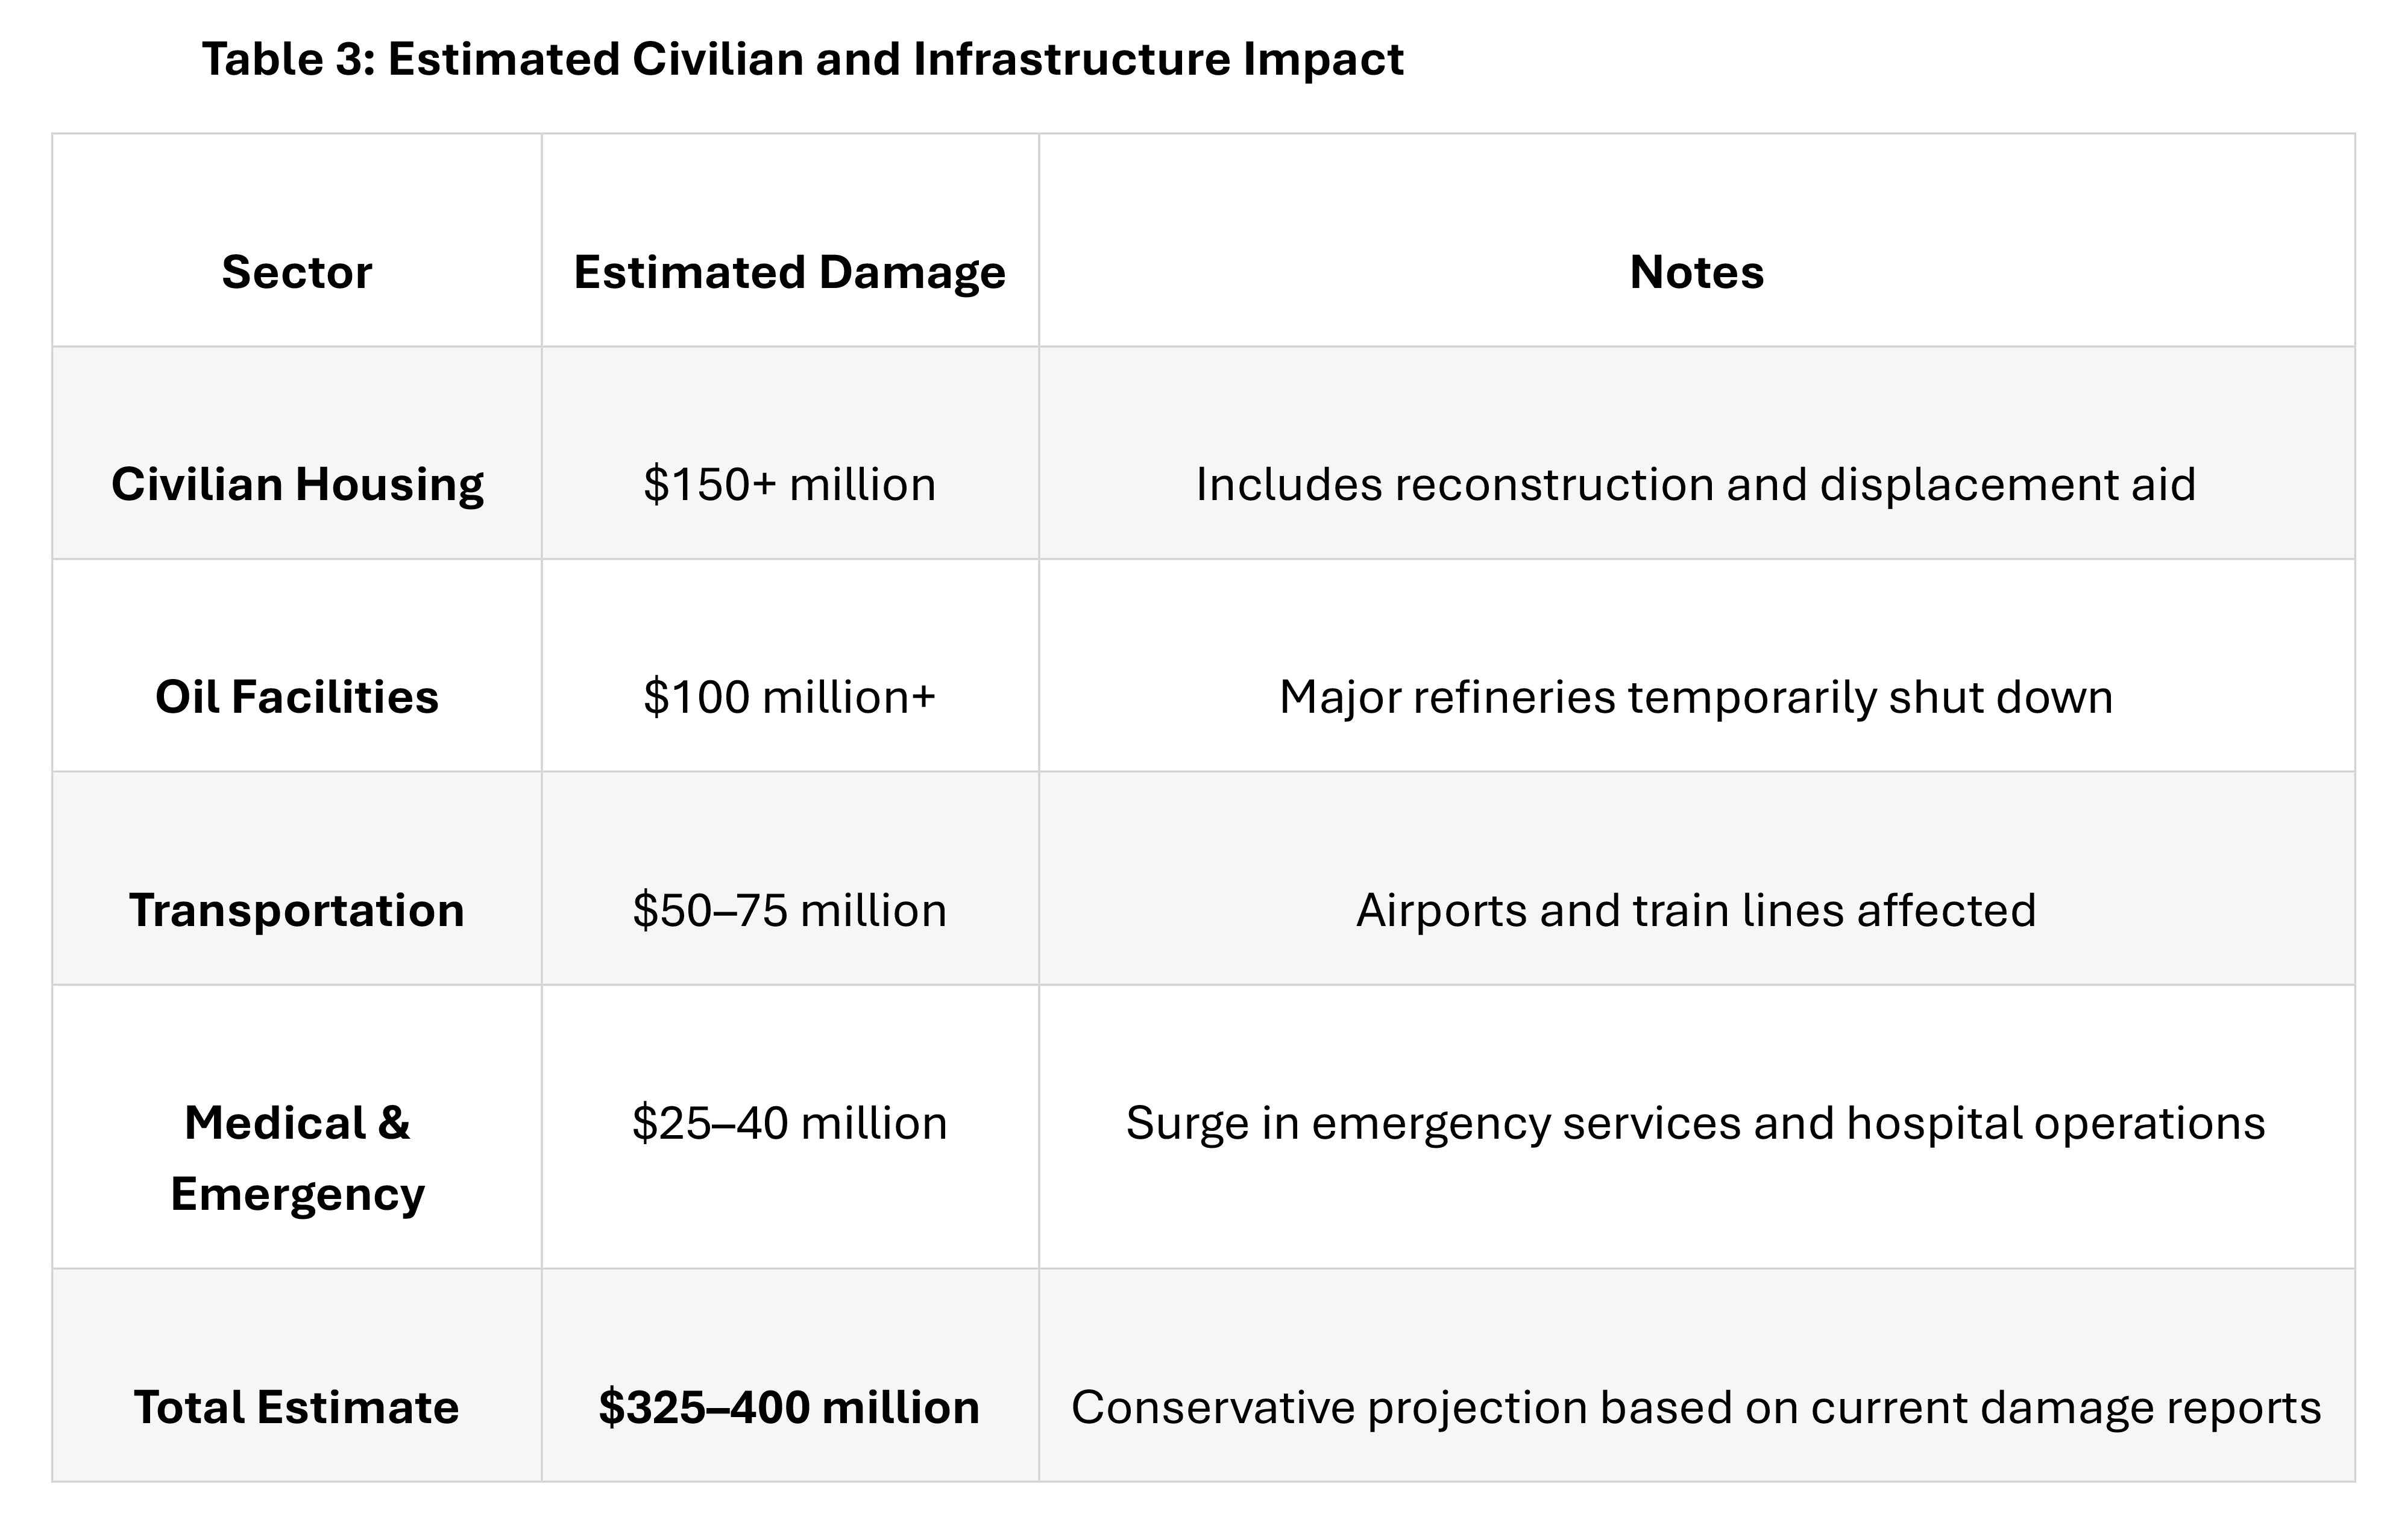Viewport: 2387px width, 1540px height.
Task: Select the 'Total Estimate' row label
Action: coord(296,1407)
